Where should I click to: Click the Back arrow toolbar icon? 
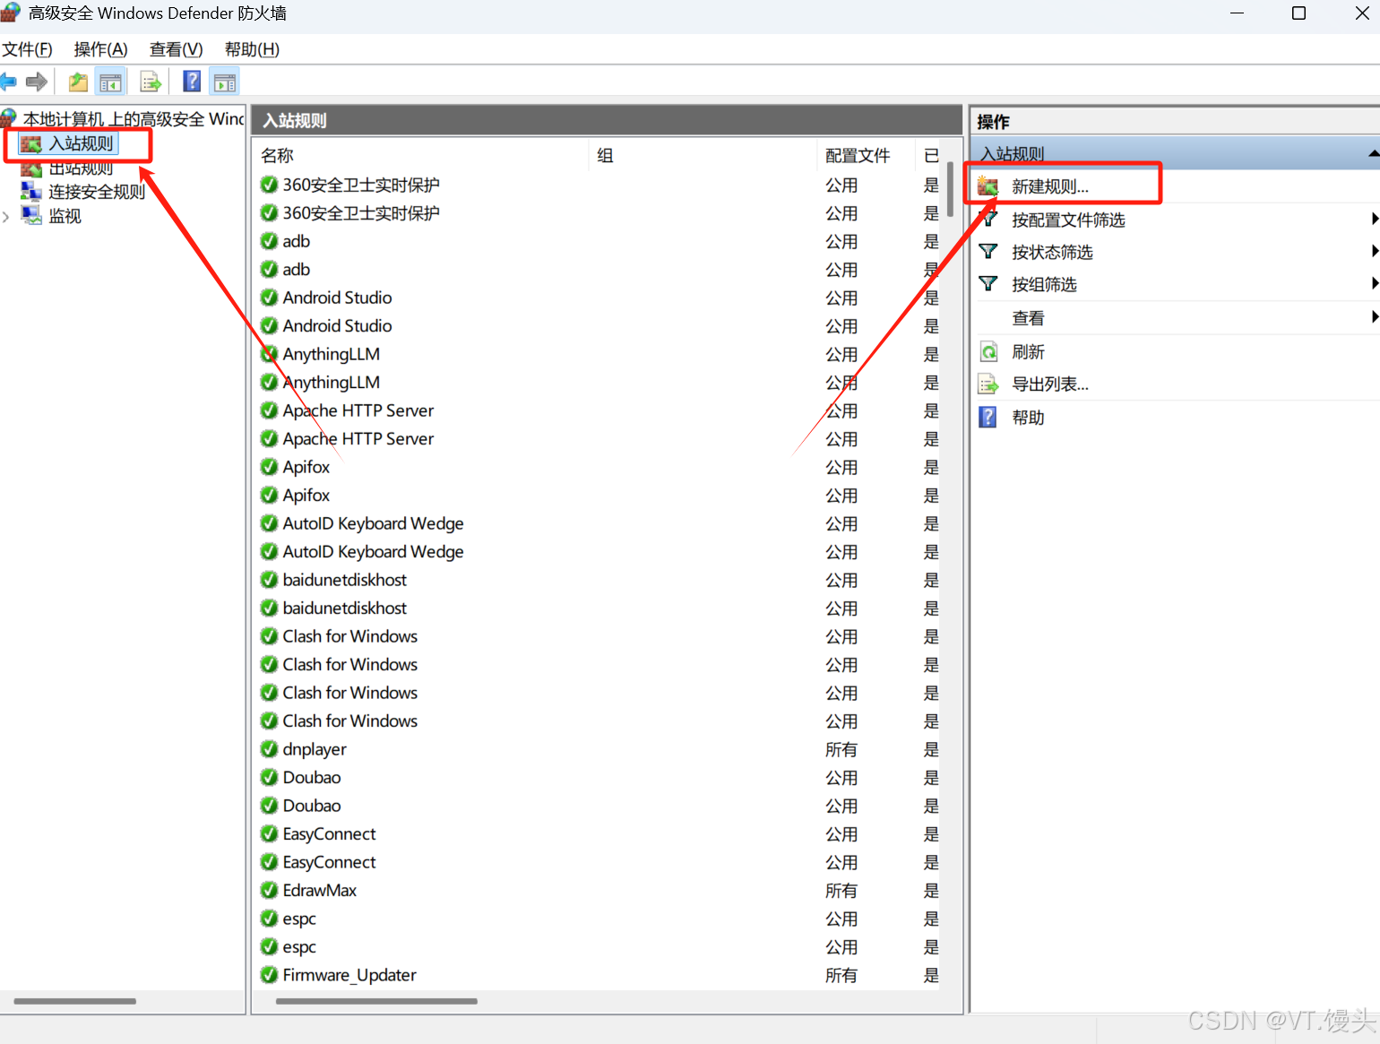tap(8, 82)
